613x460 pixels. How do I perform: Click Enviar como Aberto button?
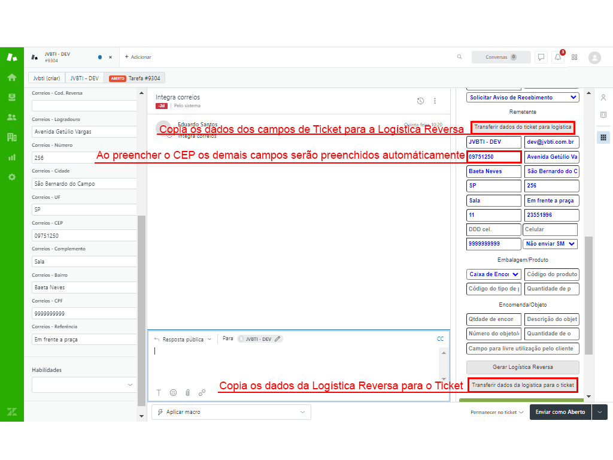560,412
